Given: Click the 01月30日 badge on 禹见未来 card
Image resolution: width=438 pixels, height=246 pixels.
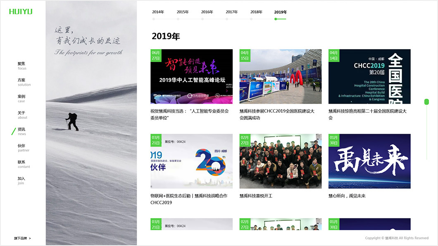Looking at the screenshot, I should pyautogui.click(x=334, y=140).
